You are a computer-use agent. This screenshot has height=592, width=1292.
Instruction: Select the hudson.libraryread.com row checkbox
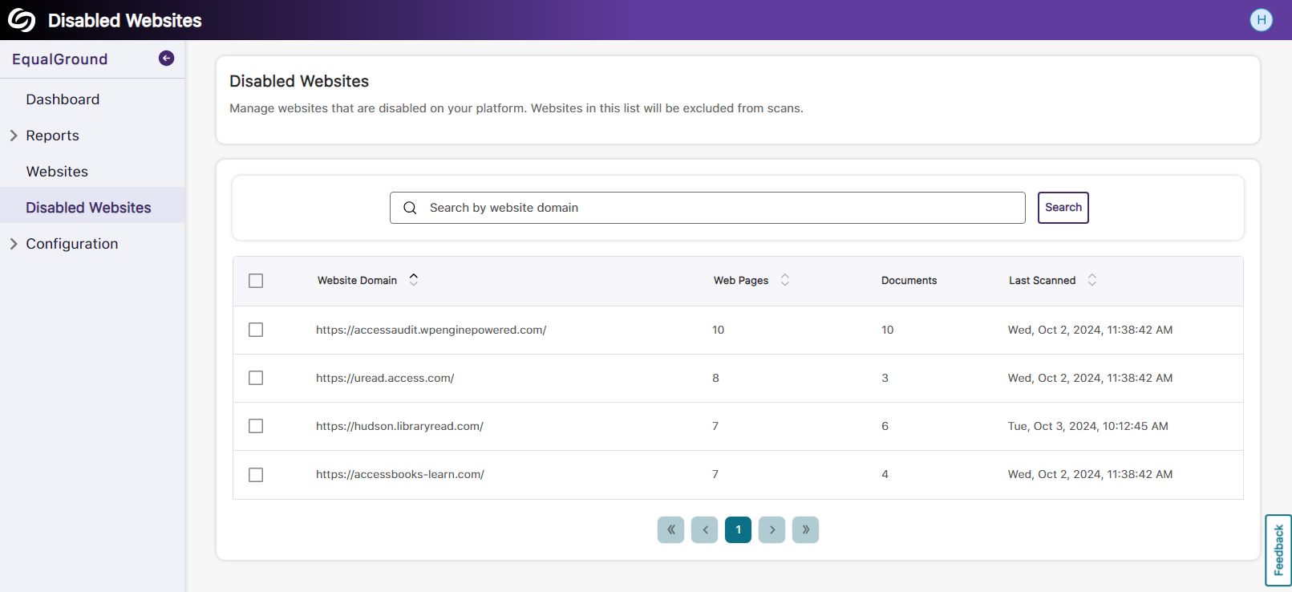click(x=256, y=426)
